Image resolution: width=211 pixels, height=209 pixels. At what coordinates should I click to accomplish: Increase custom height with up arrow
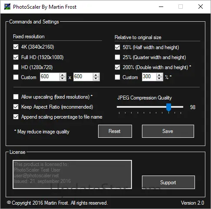point(96,75)
